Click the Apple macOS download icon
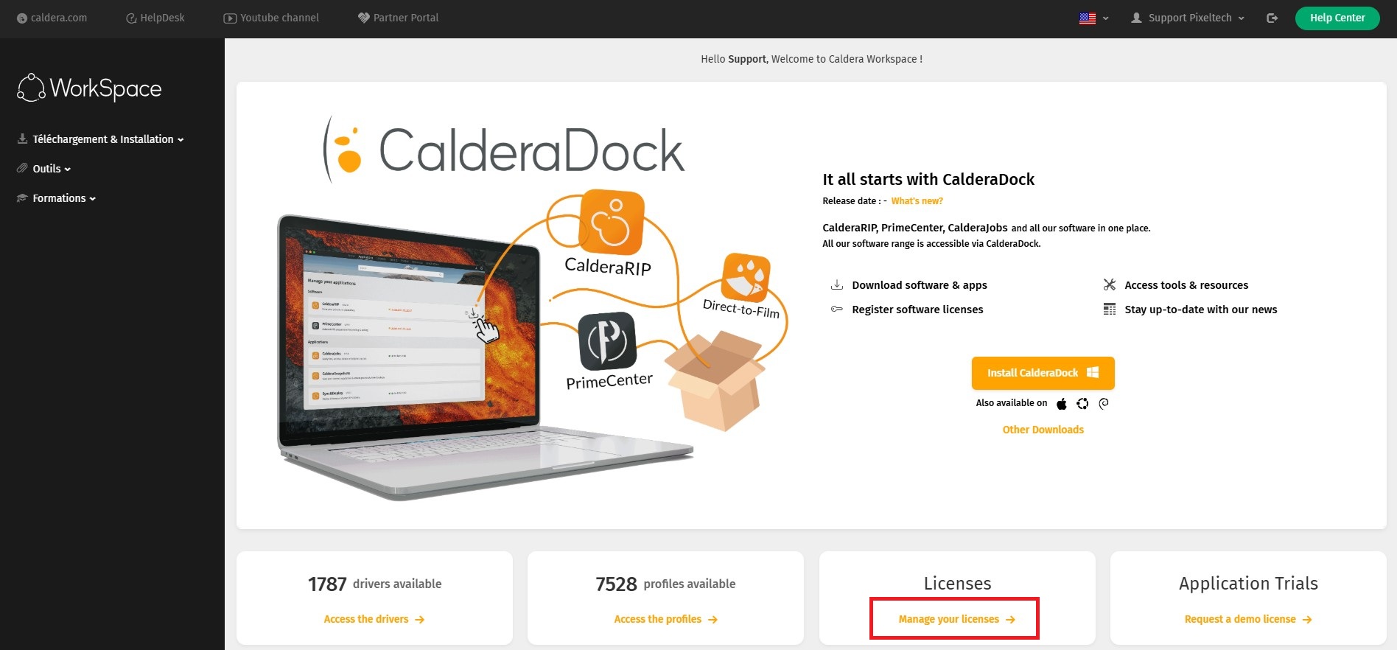 (1062, 403)
